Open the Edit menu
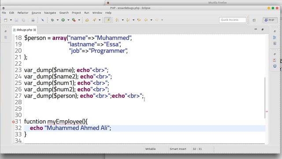 click(x=11, y=13)
